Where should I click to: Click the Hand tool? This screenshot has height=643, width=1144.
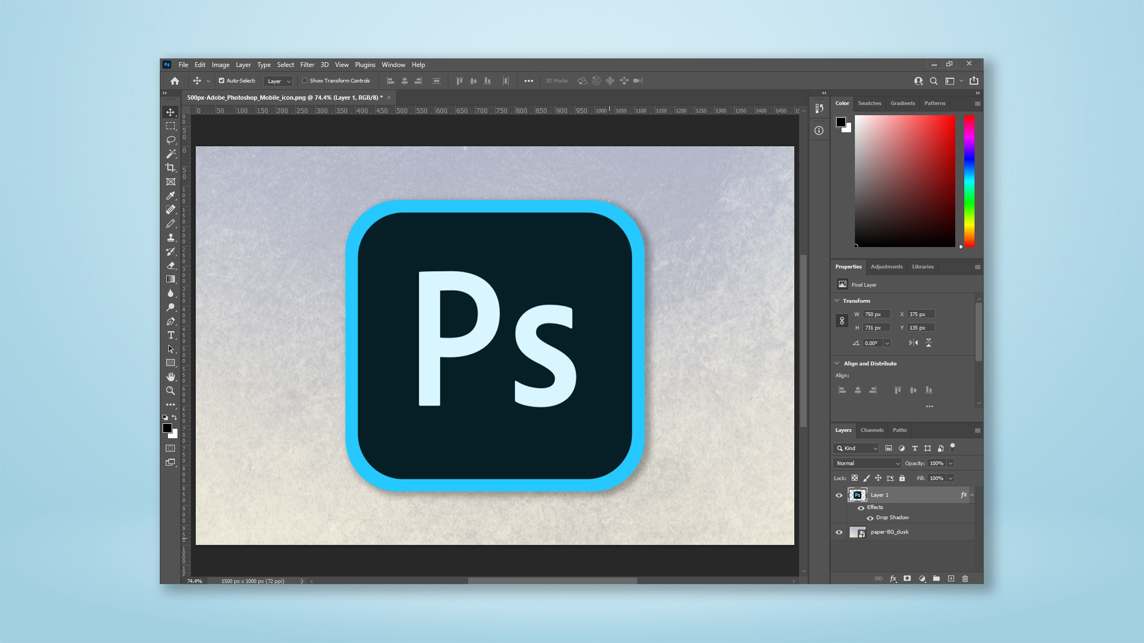click(171, 376)
